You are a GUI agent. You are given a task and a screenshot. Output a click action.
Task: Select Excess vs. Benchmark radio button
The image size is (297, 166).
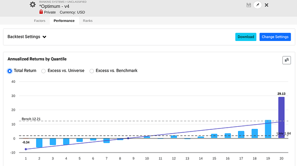pyautogui.click(x=92, y=71)
